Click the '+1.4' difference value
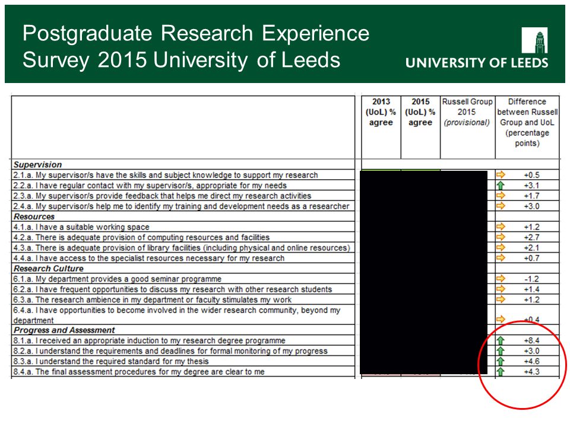This screenshot has width=570, height=427. [x=531, y=289]
